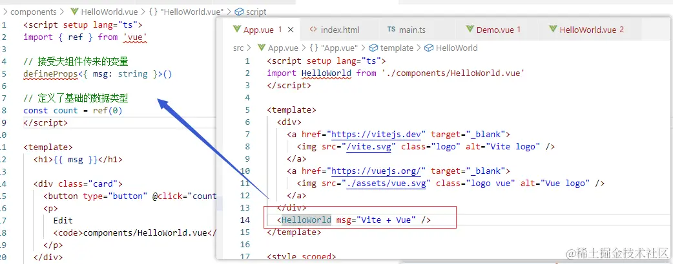Select script segment in back window breadcrumb
Image resolution: width=673 pixels, height=264 pixels.
click(256, 12)
